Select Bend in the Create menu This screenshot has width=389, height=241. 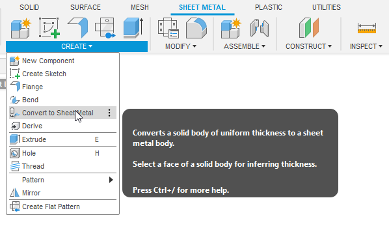pyautogui.click(x=62, y=100)
